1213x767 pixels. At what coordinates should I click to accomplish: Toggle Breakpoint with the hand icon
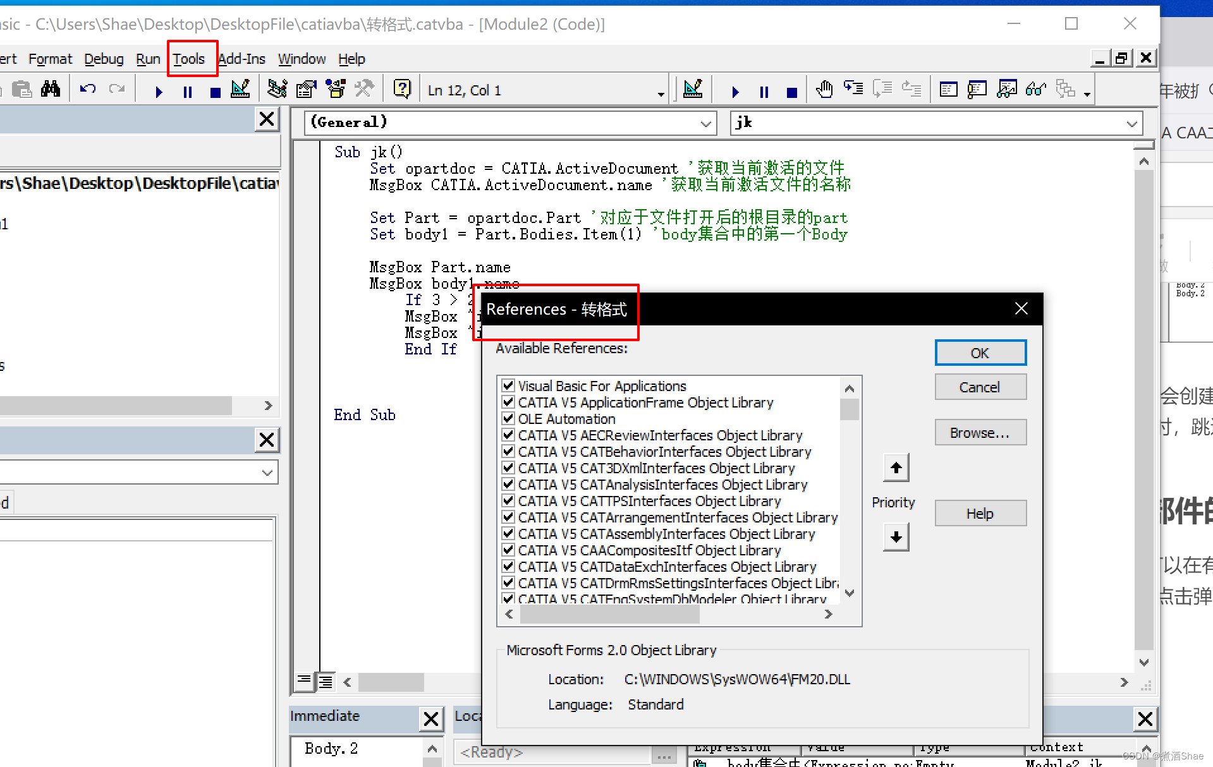coord(824,89)
